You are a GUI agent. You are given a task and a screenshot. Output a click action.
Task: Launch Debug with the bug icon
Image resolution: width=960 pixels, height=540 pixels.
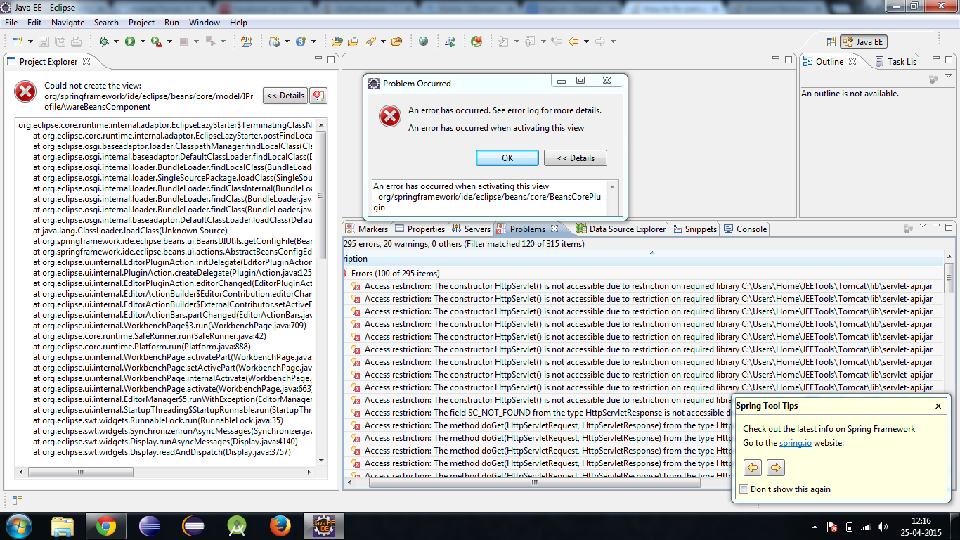[103, 41]
